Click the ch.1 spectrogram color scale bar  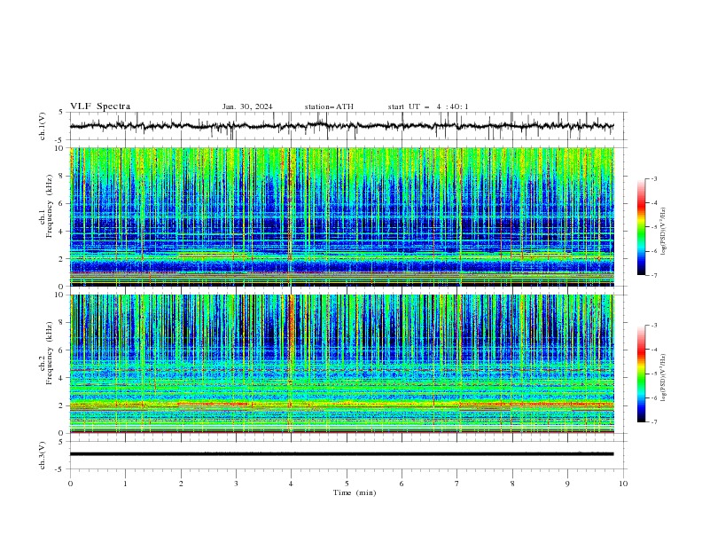coord(641,227)
